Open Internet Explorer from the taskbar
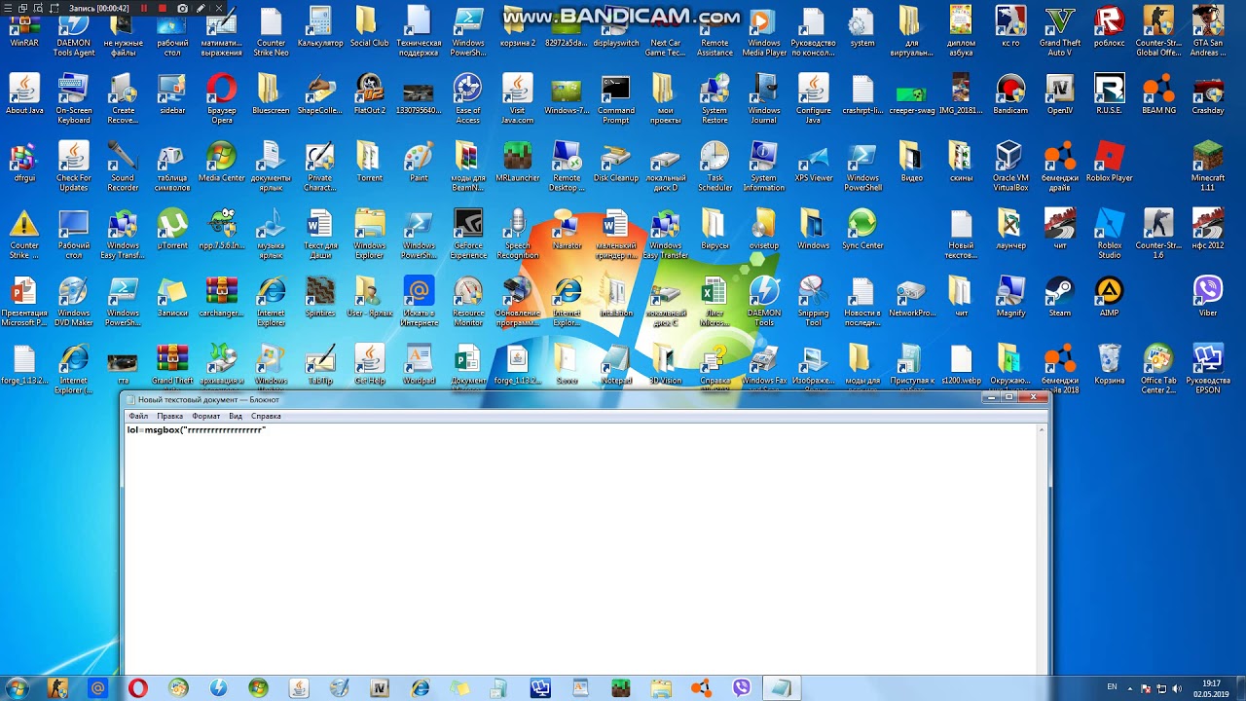 420,688
